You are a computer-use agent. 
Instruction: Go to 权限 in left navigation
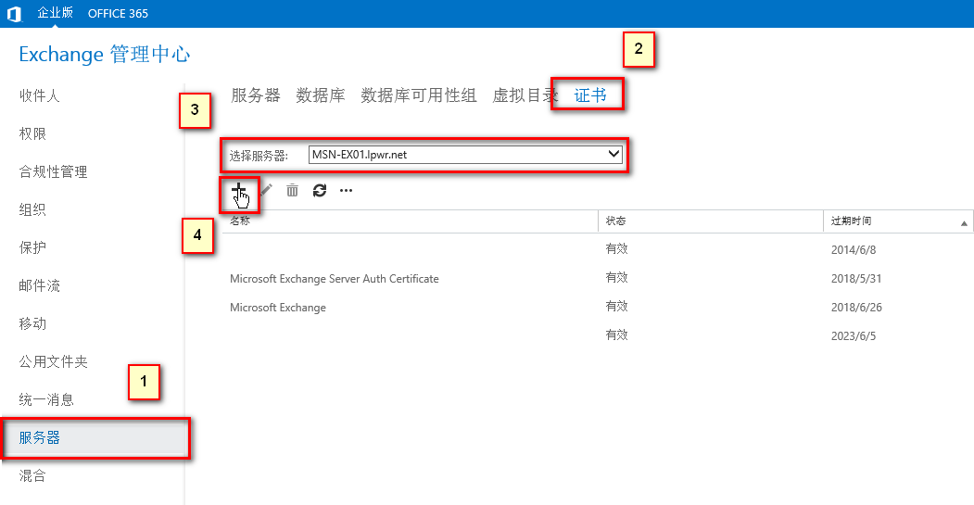32,133
